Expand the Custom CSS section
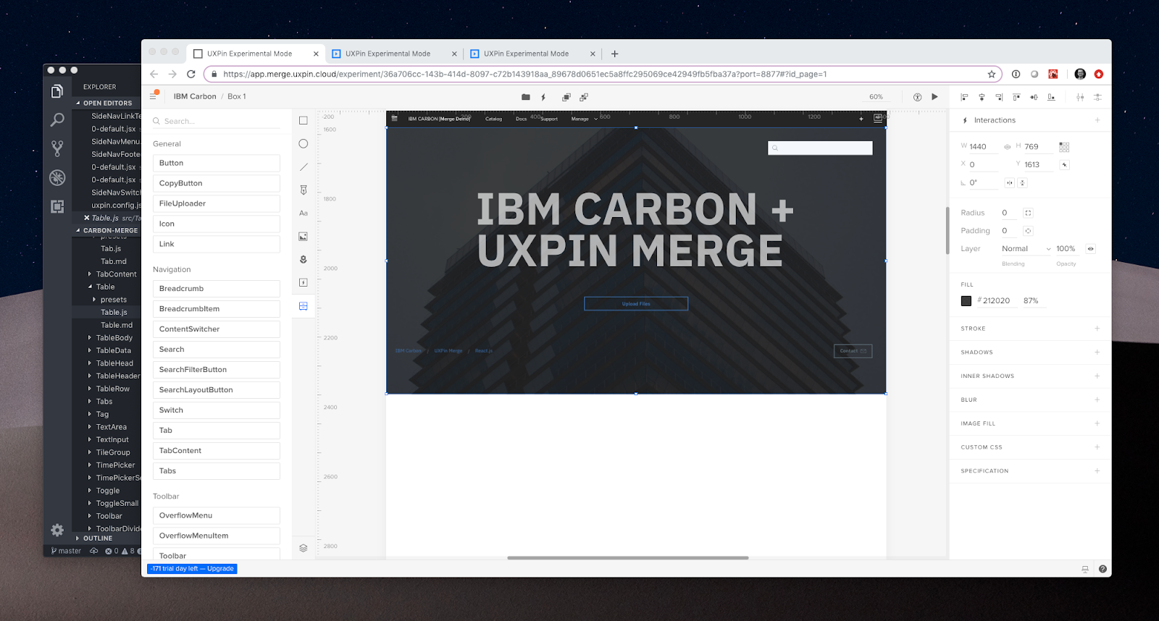The width and height of the screenshot is (1159, 621). coord(1097,447)
